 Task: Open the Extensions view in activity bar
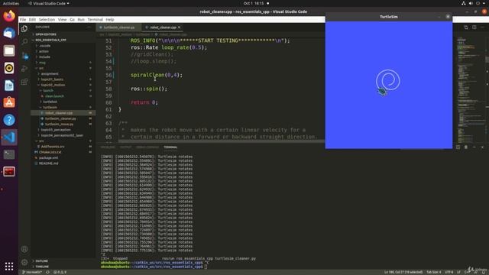(24, 82)
